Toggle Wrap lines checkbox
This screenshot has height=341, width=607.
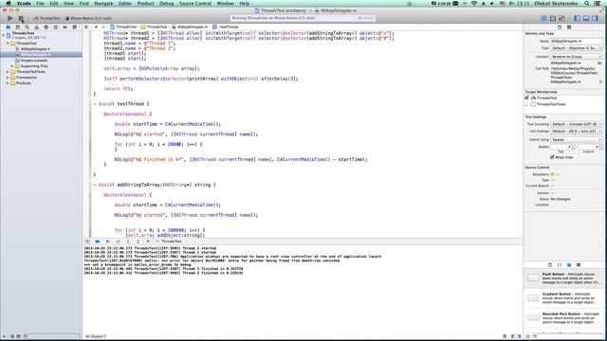552,157
